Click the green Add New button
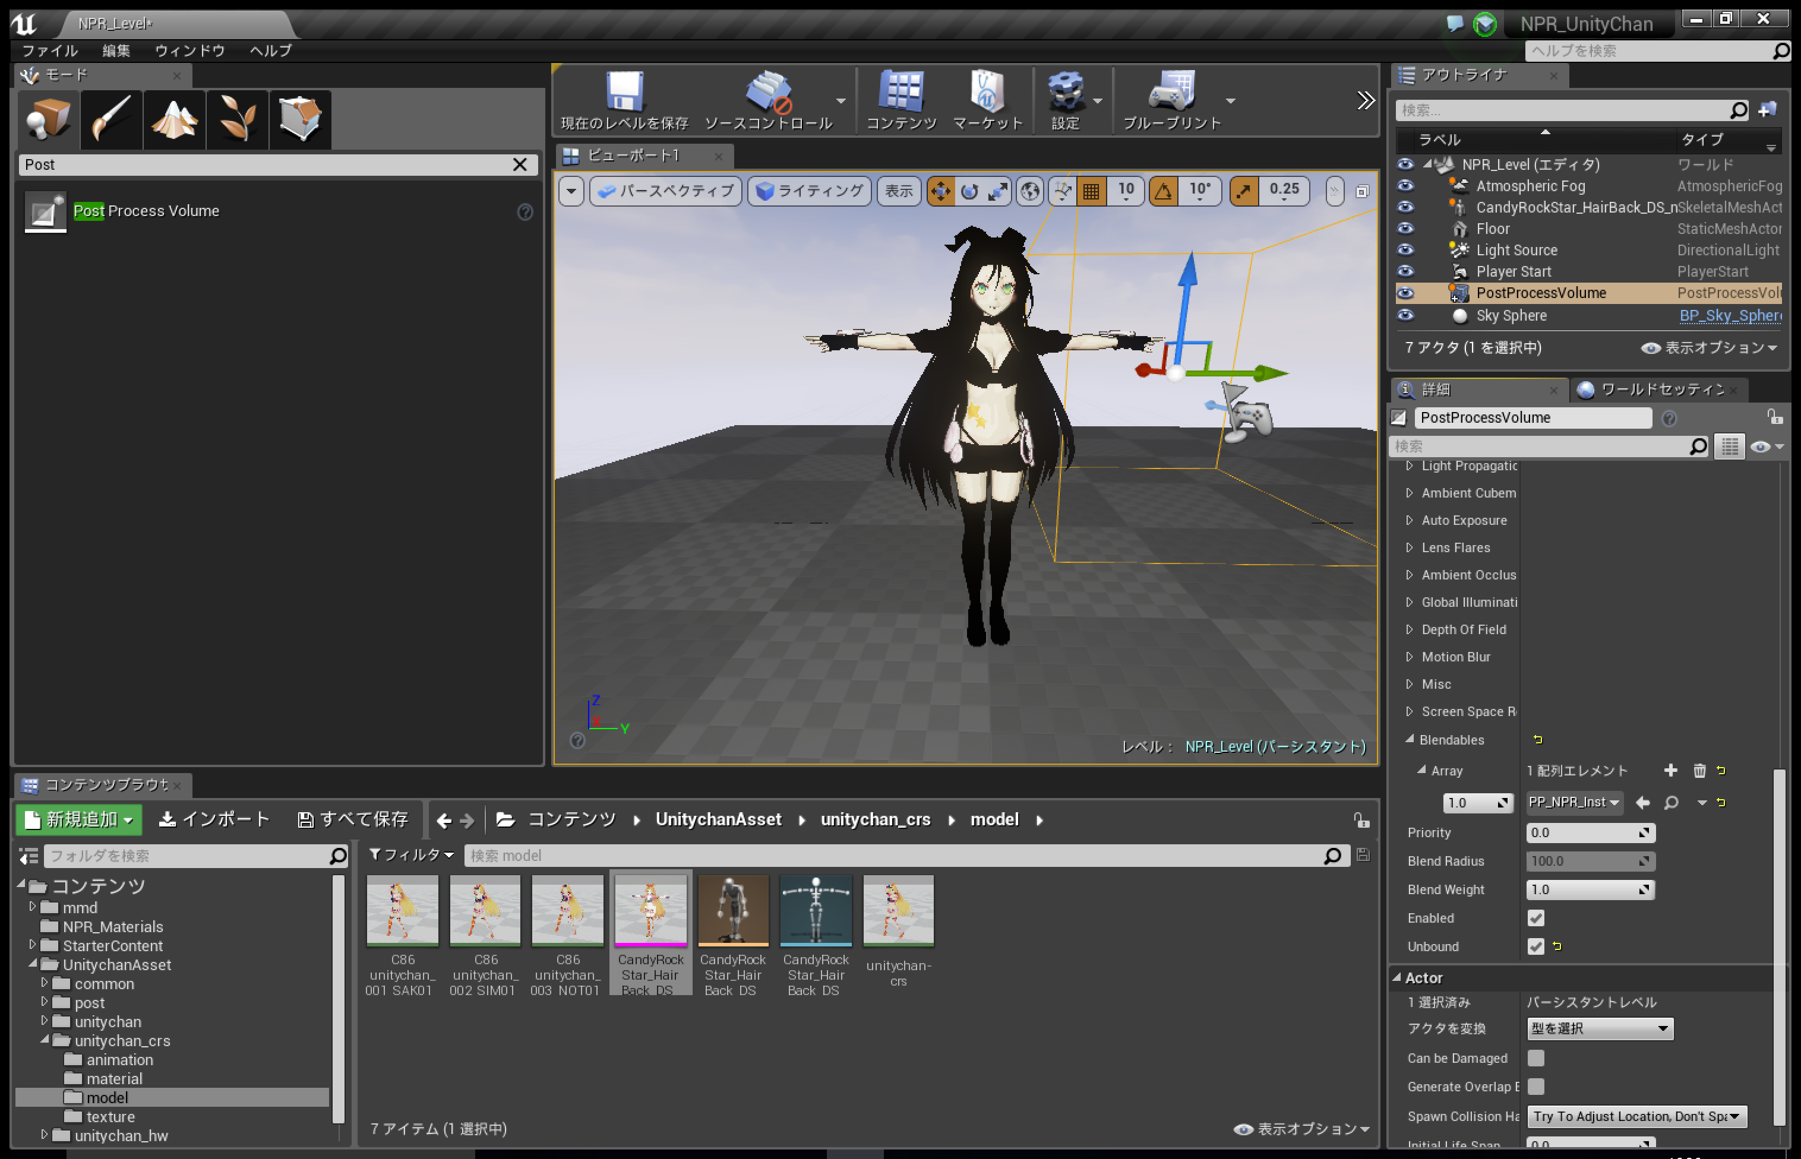Viewport: 1801px width, 1159px height. 78,819
